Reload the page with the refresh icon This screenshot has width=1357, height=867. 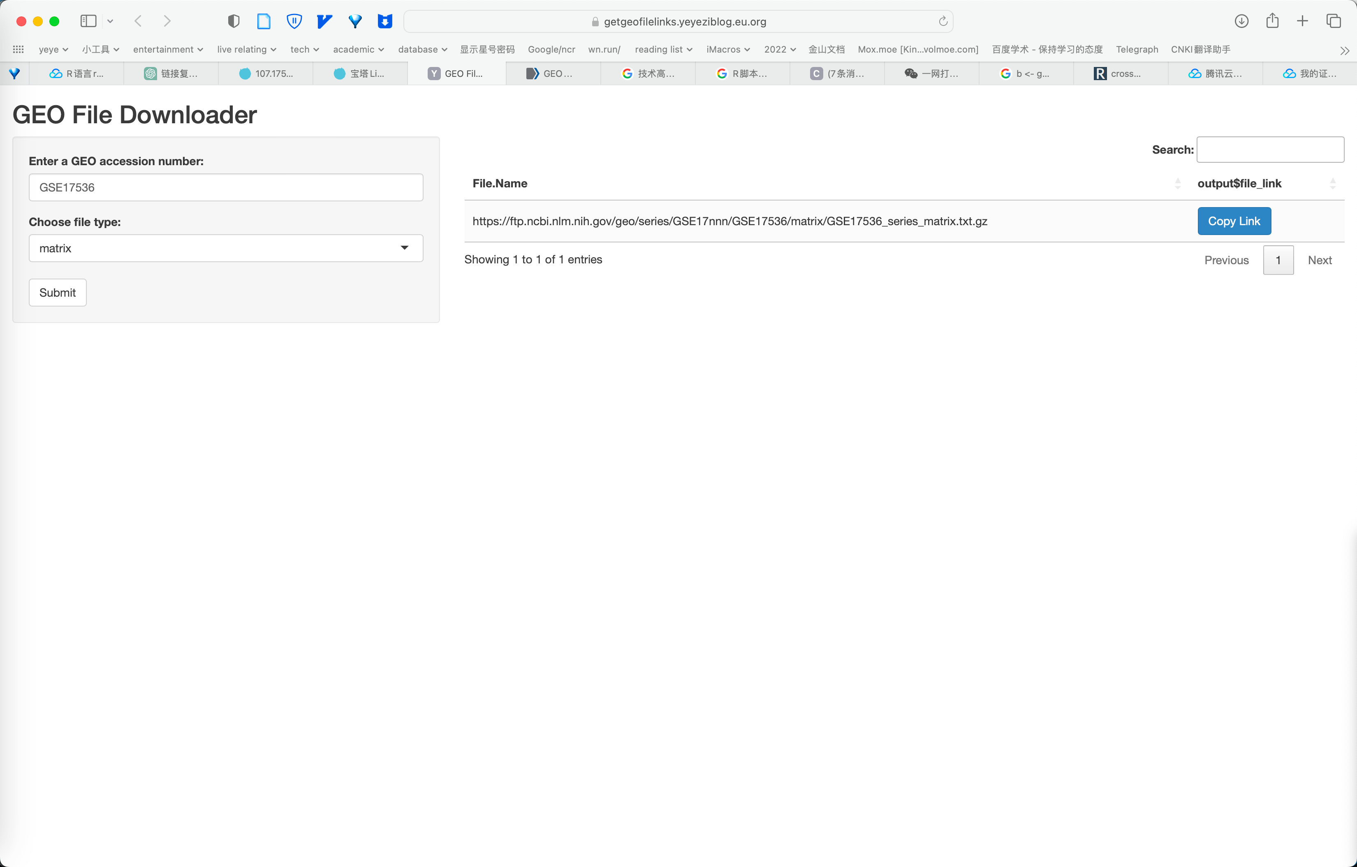(x=943, y=21)
